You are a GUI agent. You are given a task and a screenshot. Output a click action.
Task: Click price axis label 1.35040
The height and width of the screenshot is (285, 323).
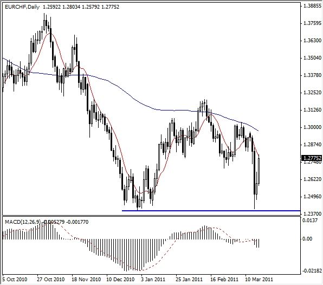click(312, 57)
